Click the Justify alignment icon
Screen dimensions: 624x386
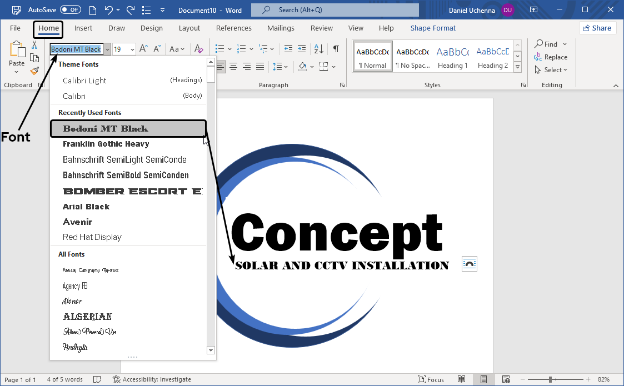coord(260,67)
